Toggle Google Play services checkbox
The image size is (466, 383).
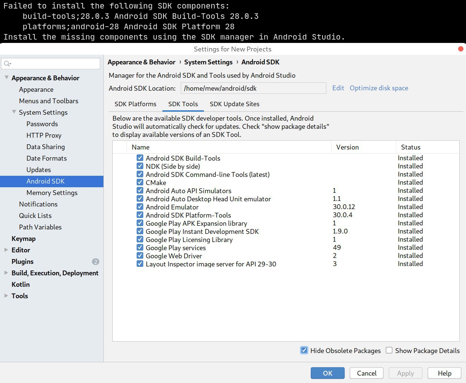pyautogui.click(x=140, y=248)
